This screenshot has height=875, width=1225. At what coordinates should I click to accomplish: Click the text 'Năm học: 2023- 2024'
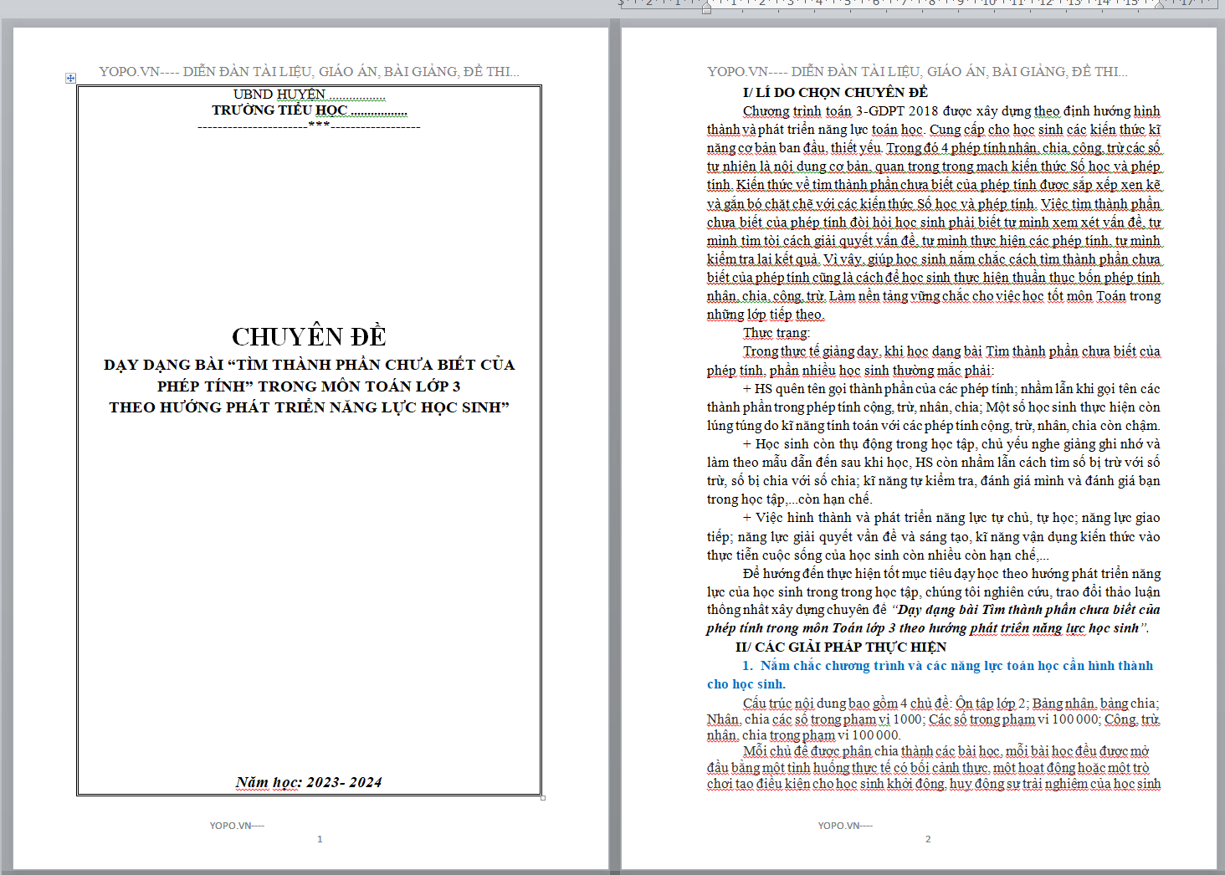pos(309,782)
